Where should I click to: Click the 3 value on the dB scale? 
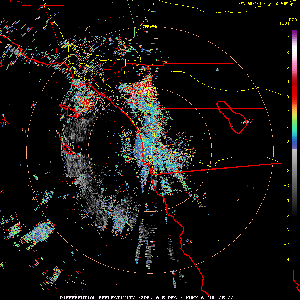click(x=288, y=97)
